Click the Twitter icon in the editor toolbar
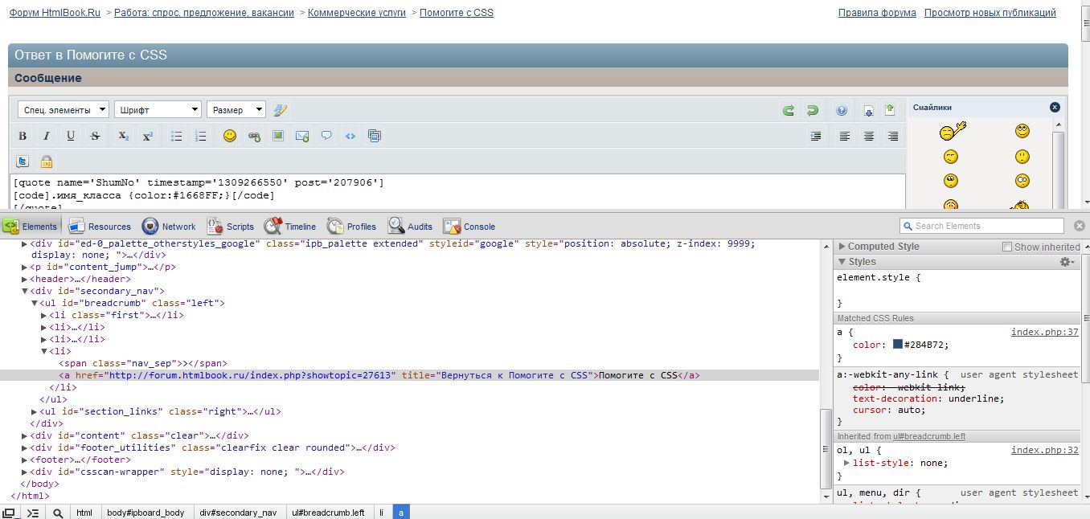1090x519 pixels. click(x=23, y=161)
